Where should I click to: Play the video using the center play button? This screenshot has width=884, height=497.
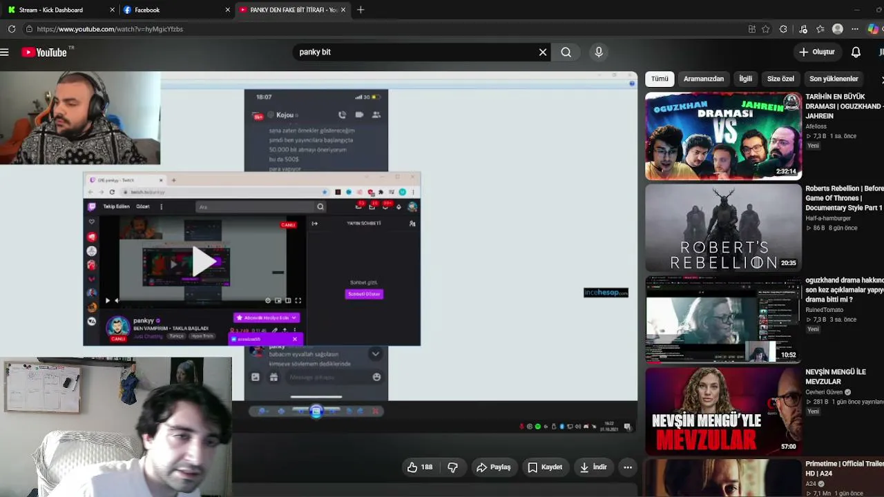(x=203, y=263)
